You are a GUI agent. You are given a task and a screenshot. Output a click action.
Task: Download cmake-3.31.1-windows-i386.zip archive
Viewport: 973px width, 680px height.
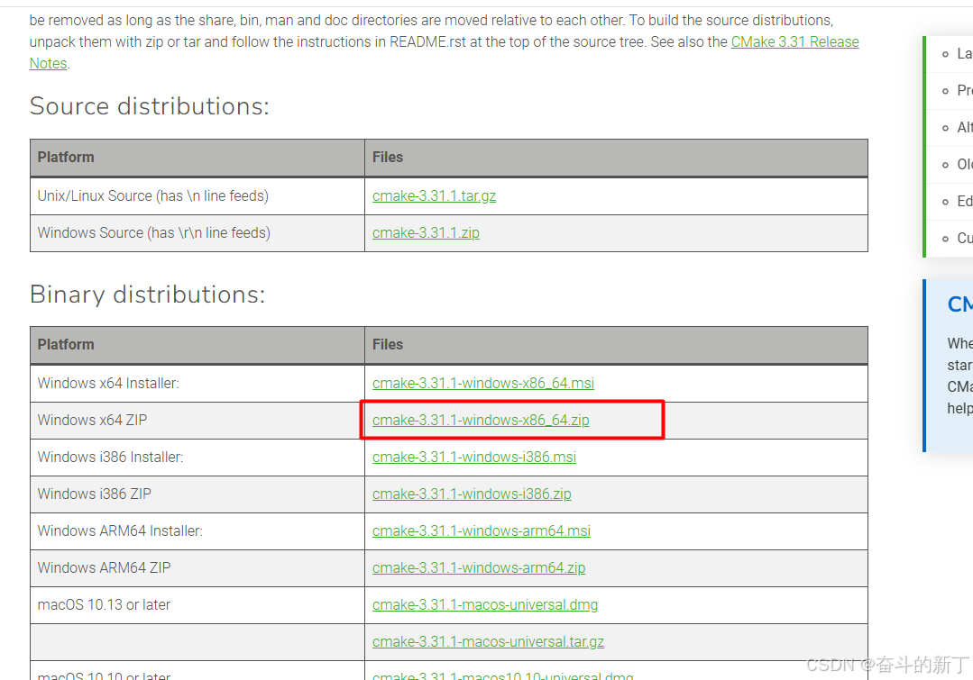(x=472, y=494)
